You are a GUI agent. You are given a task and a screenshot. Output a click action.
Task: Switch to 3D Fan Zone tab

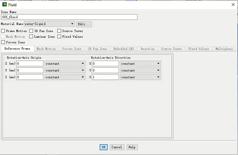click(97, 49)
